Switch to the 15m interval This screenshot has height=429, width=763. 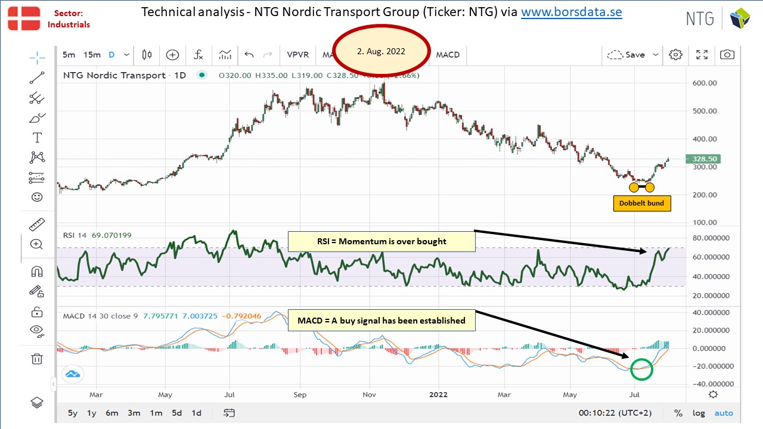(x=92, y=55)
